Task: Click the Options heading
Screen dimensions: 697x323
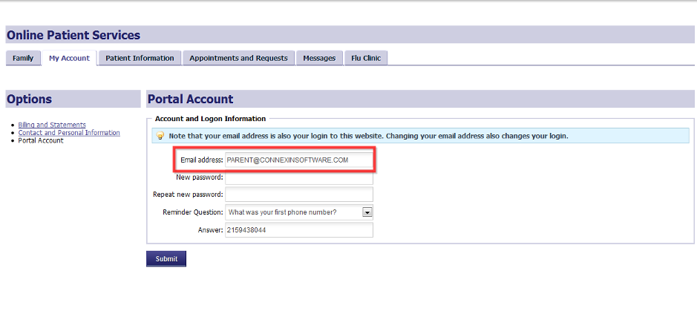Action: click(30, 99)
